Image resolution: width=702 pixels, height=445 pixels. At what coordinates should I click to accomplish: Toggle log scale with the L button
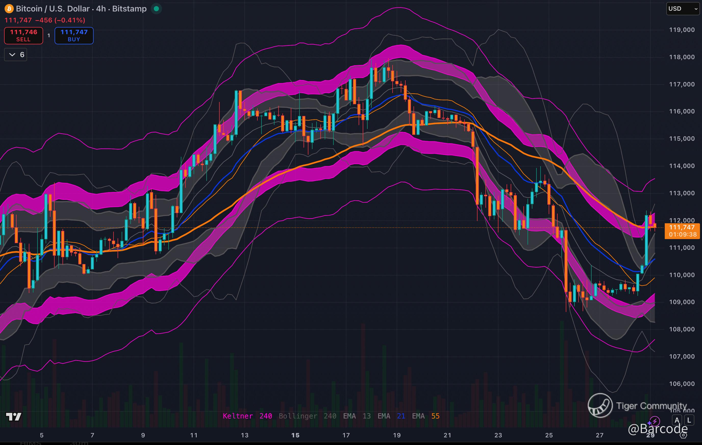(689, 420)
